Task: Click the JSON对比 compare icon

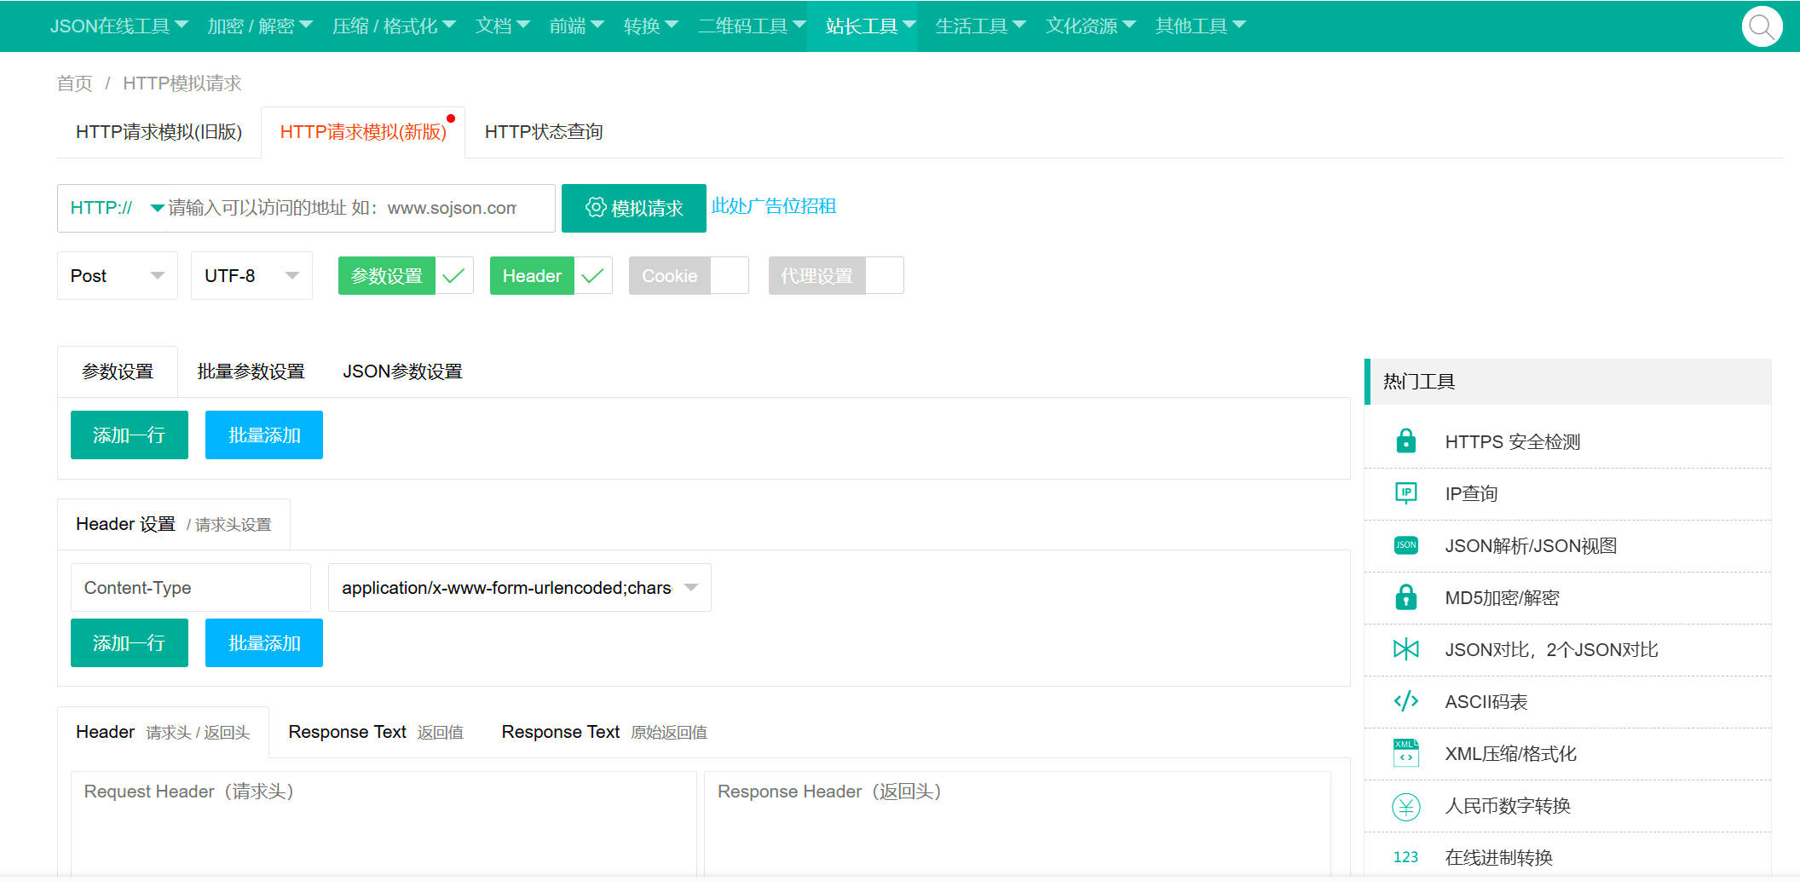Action: pos(1405,649)
